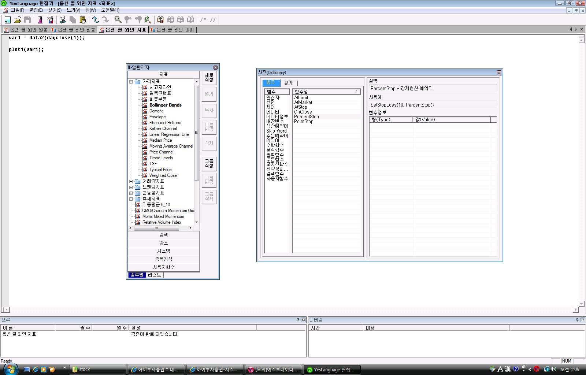
Task: Switch to the 찾기 tab in Dictionary
Action: (x=288, y=83)
